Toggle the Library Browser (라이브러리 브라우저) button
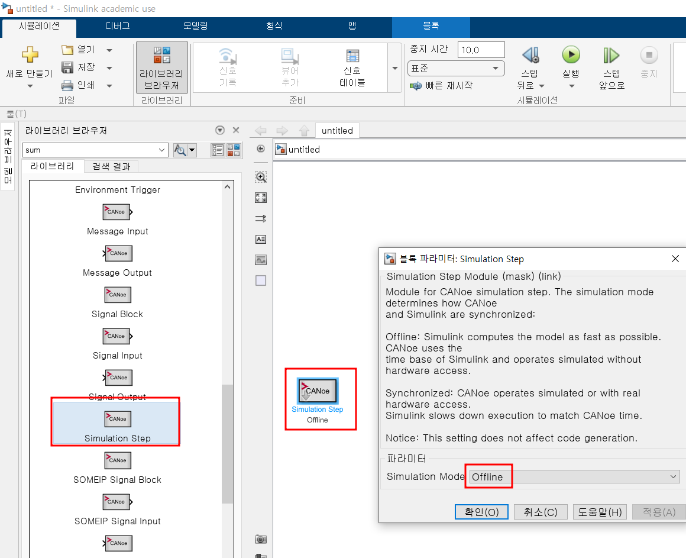The image size is (686, 558). 162,68
